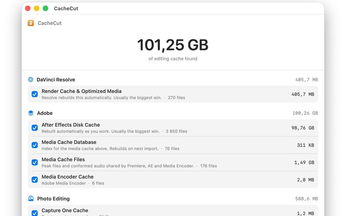346x216 pixels.
Task: Click the 1,49 GB size value
Action: (304, 163)
